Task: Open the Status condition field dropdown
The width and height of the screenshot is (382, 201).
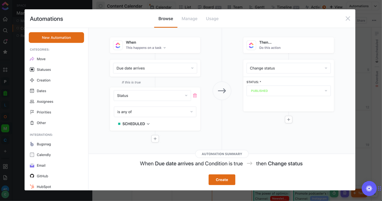Action: pyautogui.click(x=152, y=96)
